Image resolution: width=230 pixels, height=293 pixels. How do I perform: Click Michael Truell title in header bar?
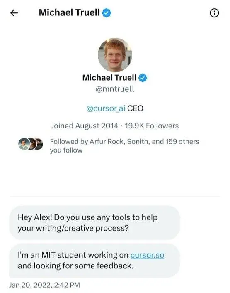point(69,13)
